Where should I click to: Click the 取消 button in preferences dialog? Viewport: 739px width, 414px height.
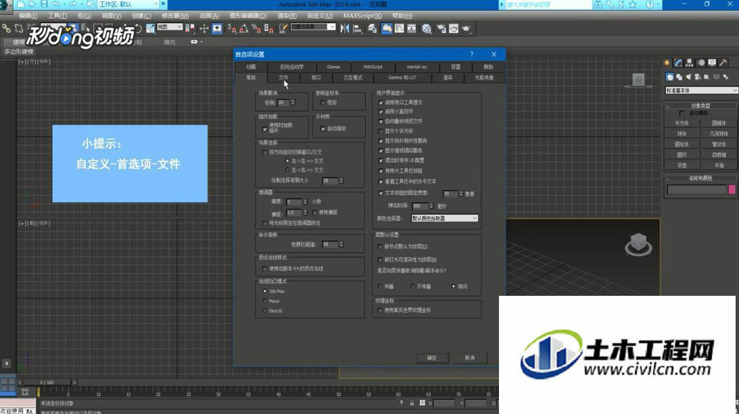470,358
